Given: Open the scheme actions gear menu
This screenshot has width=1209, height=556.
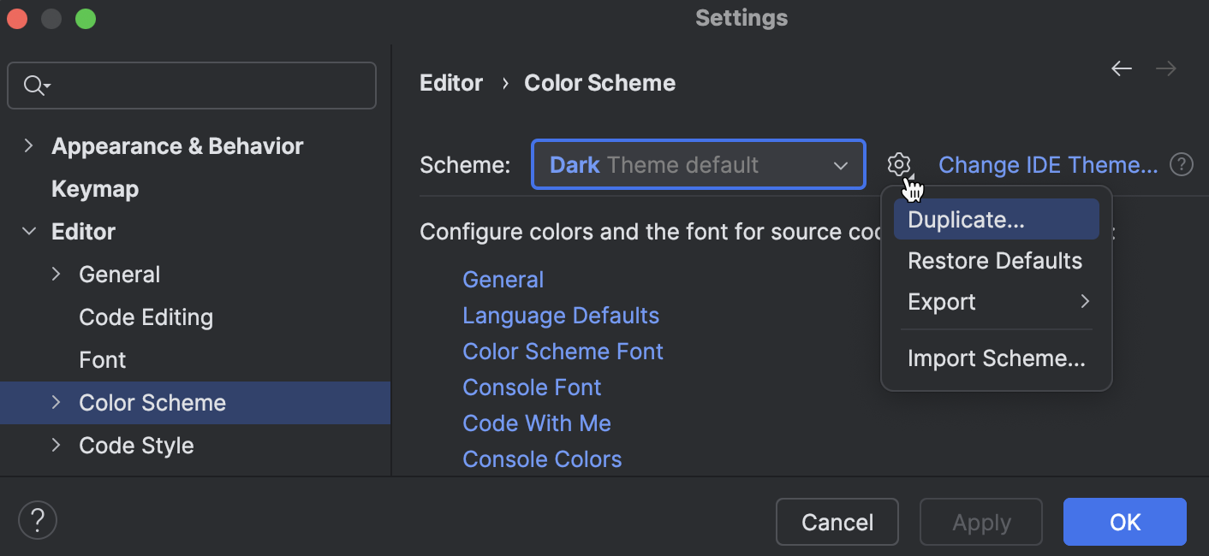Looking at the screenshot, I should coord(899,164).
